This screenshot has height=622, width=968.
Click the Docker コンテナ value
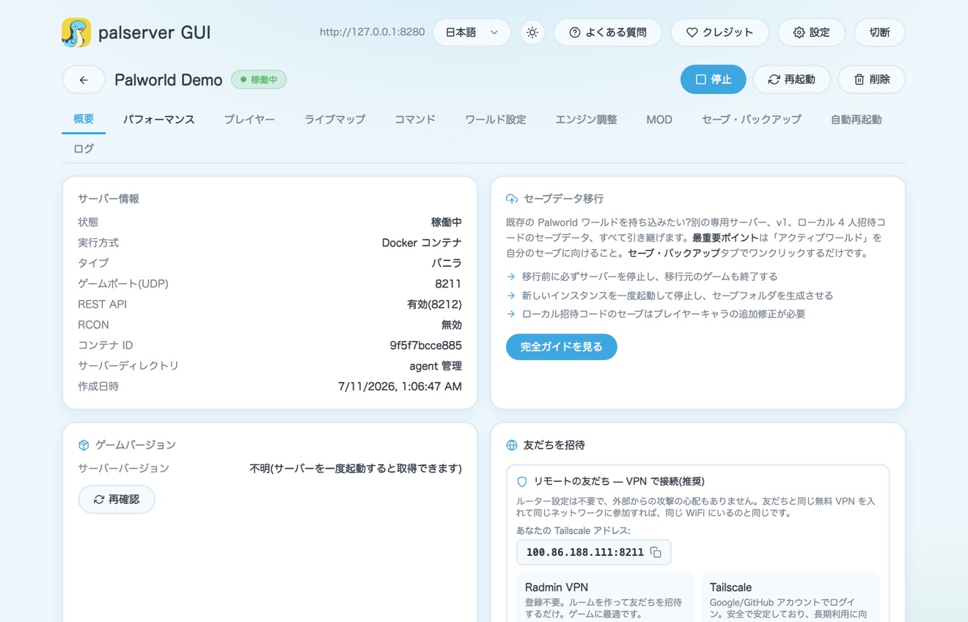coord(422,243)
